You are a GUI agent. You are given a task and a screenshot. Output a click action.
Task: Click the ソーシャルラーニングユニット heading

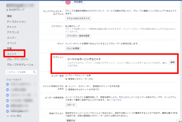pyautogui.click(x=84, y=59)
